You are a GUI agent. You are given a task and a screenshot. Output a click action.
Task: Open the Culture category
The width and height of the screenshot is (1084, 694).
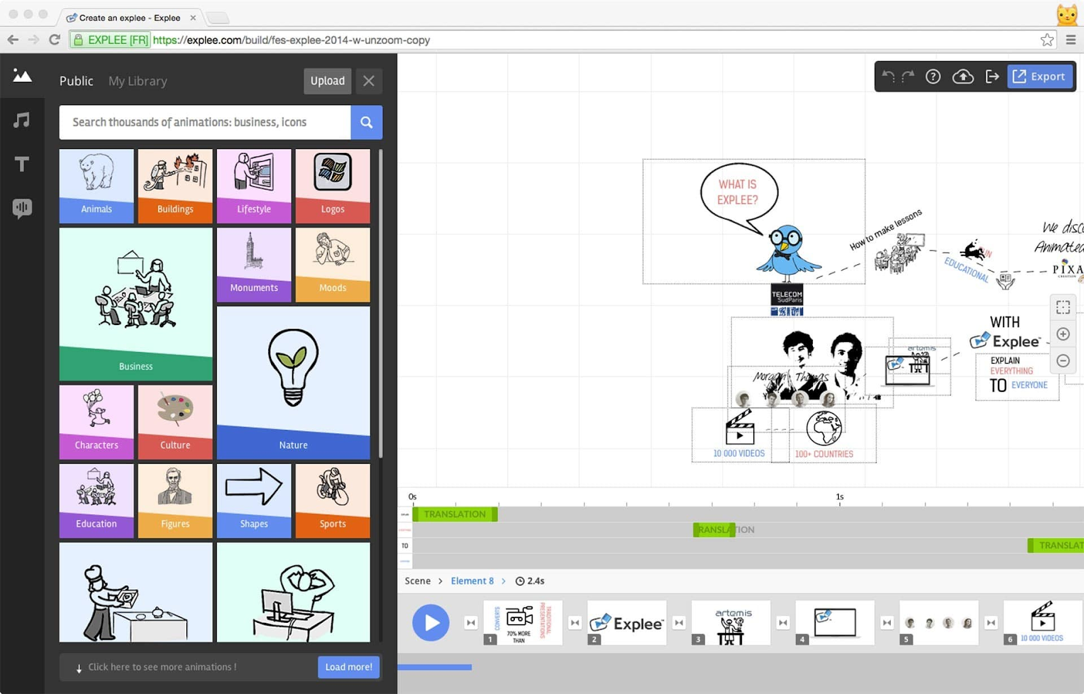pos(175,422)
